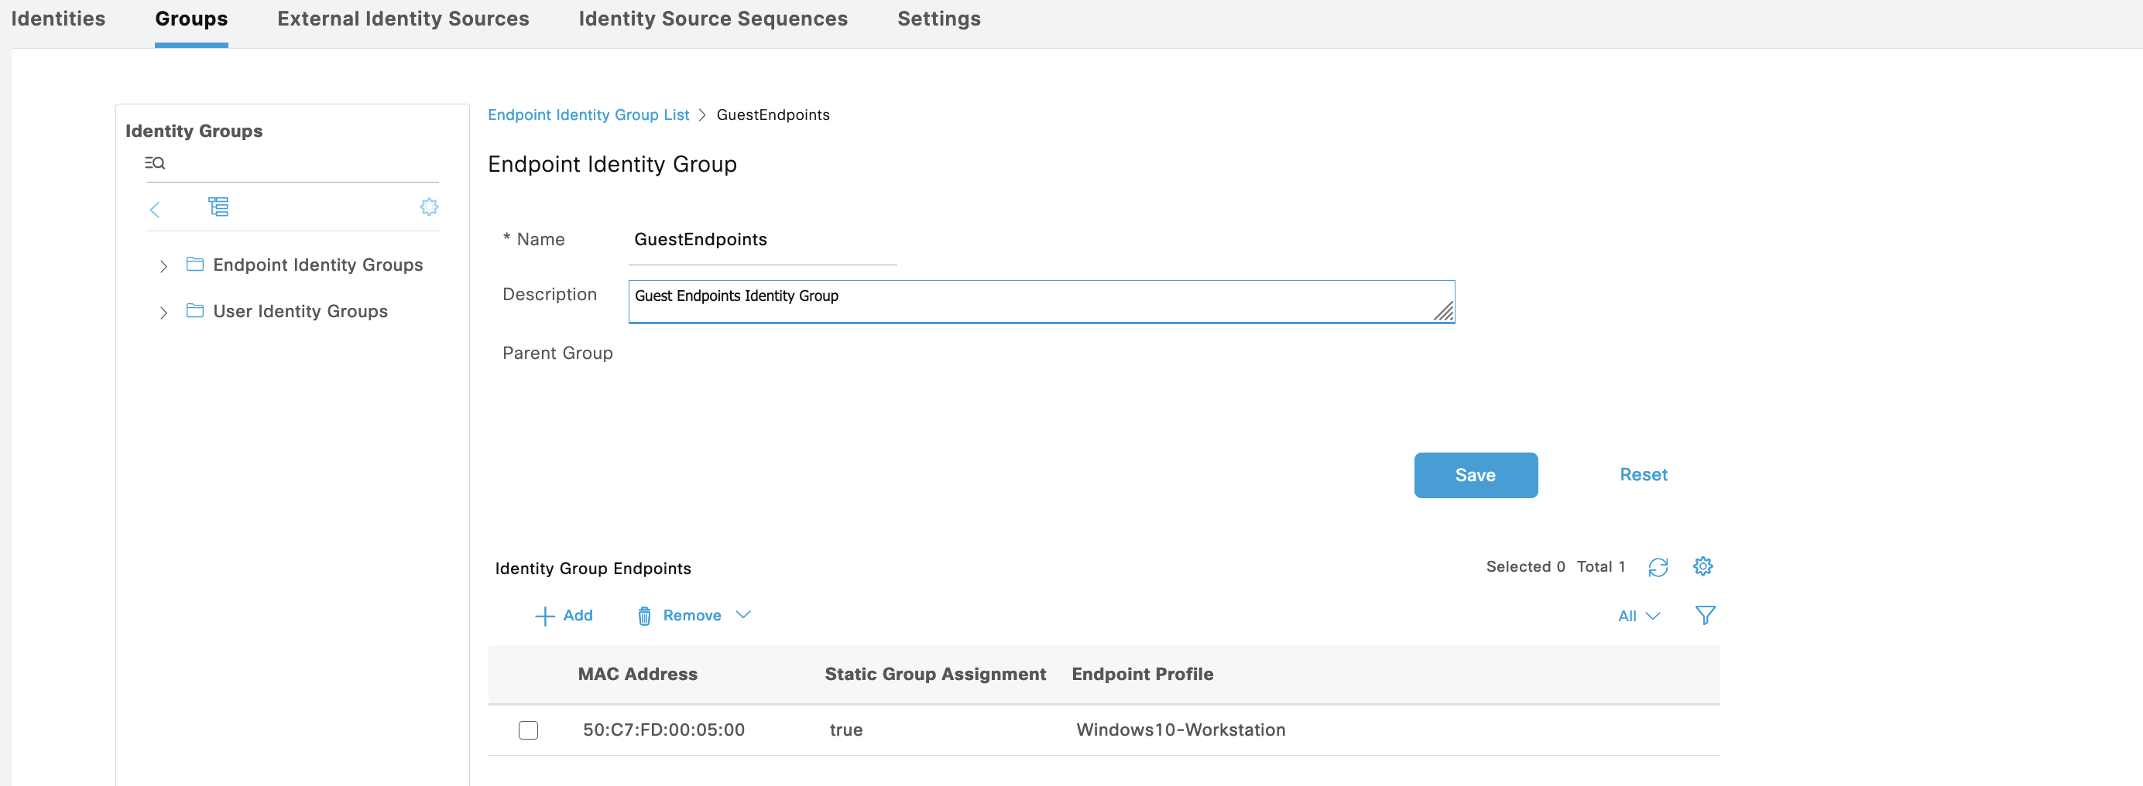Click the back arrow in Identity Groups panel
This screenshot has height=786, width=2143.
[155, 210]
